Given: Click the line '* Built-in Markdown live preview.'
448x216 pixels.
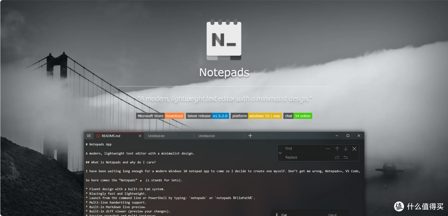Looking at the screenshot, I should (x=116, y=207).
